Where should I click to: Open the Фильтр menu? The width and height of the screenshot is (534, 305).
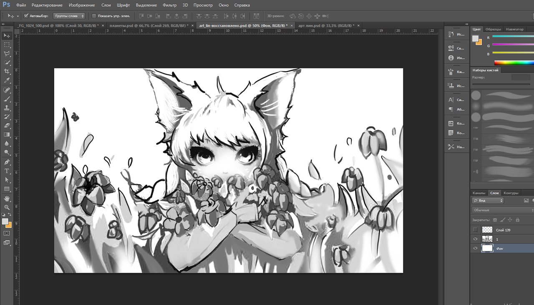[x=169, y=5]
